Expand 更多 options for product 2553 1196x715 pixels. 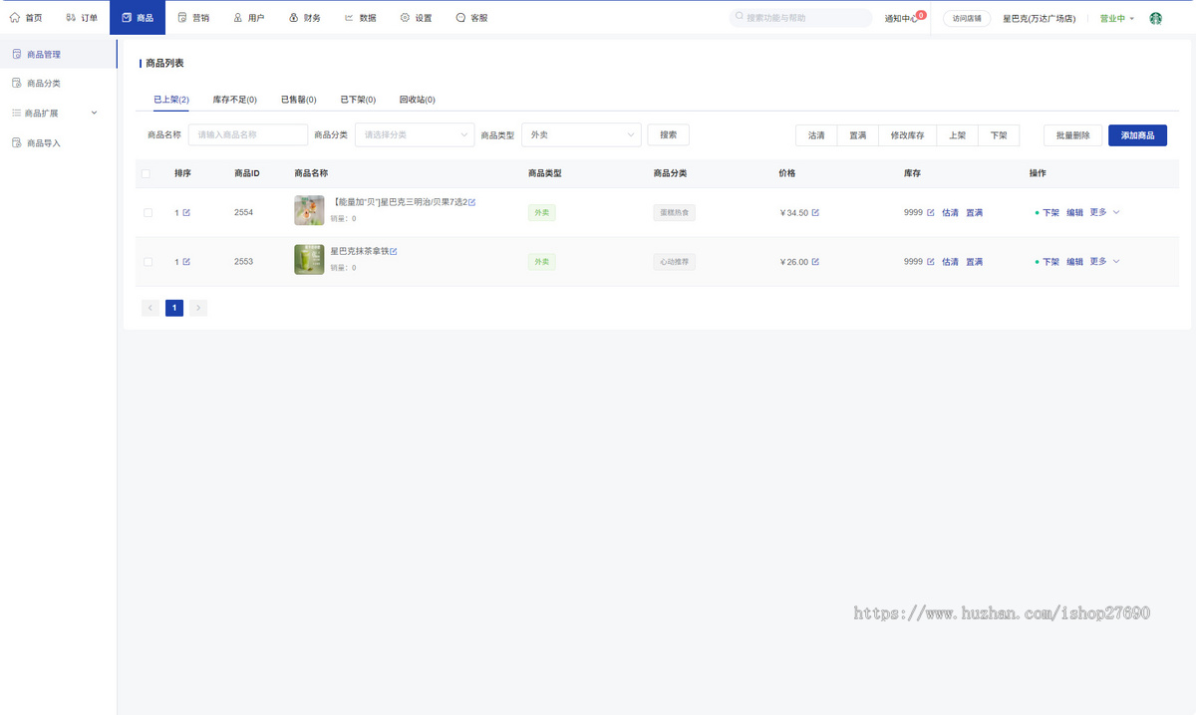tap(1104, 262)
